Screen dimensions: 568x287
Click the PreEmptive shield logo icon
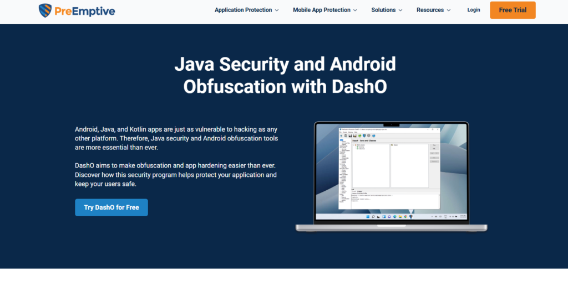click(45, 10)
